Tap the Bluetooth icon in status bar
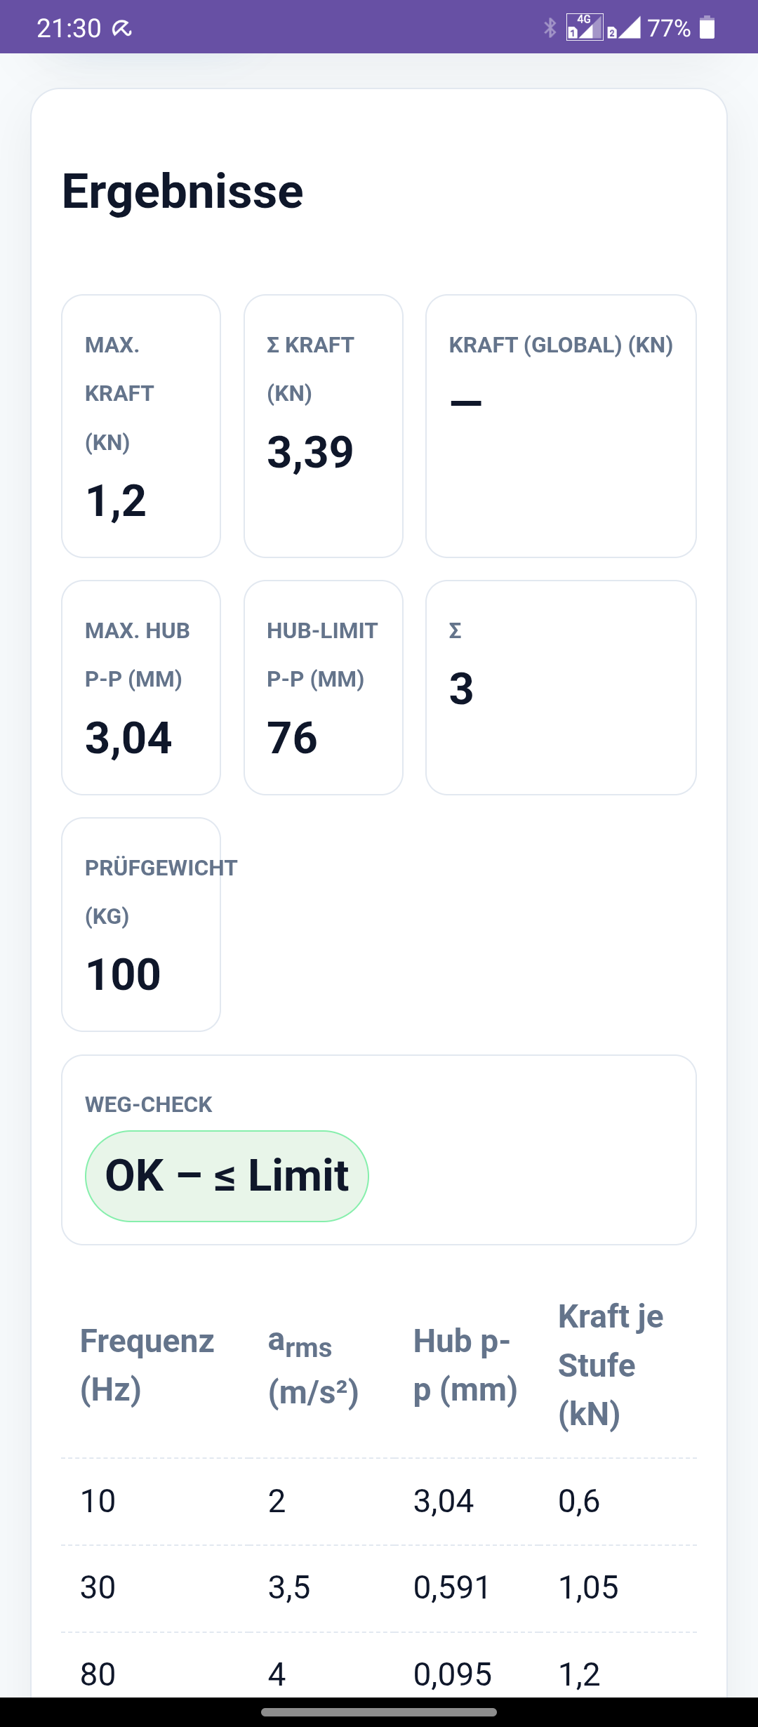758x1727 pixels. tap(550, 28)
